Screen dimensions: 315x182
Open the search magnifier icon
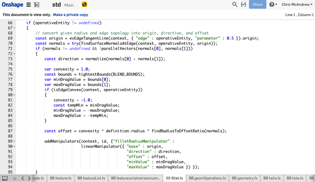[234, 5]
